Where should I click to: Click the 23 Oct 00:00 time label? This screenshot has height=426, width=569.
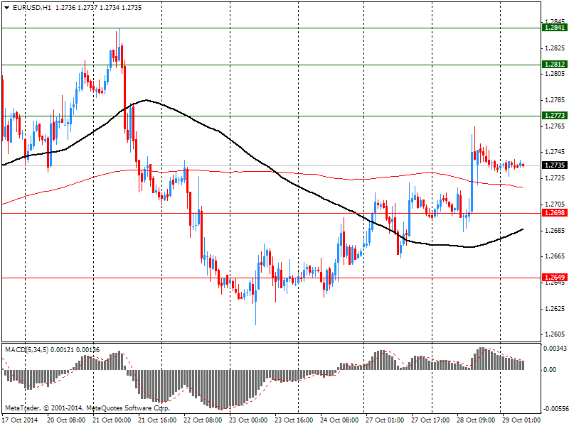point(248,420)
